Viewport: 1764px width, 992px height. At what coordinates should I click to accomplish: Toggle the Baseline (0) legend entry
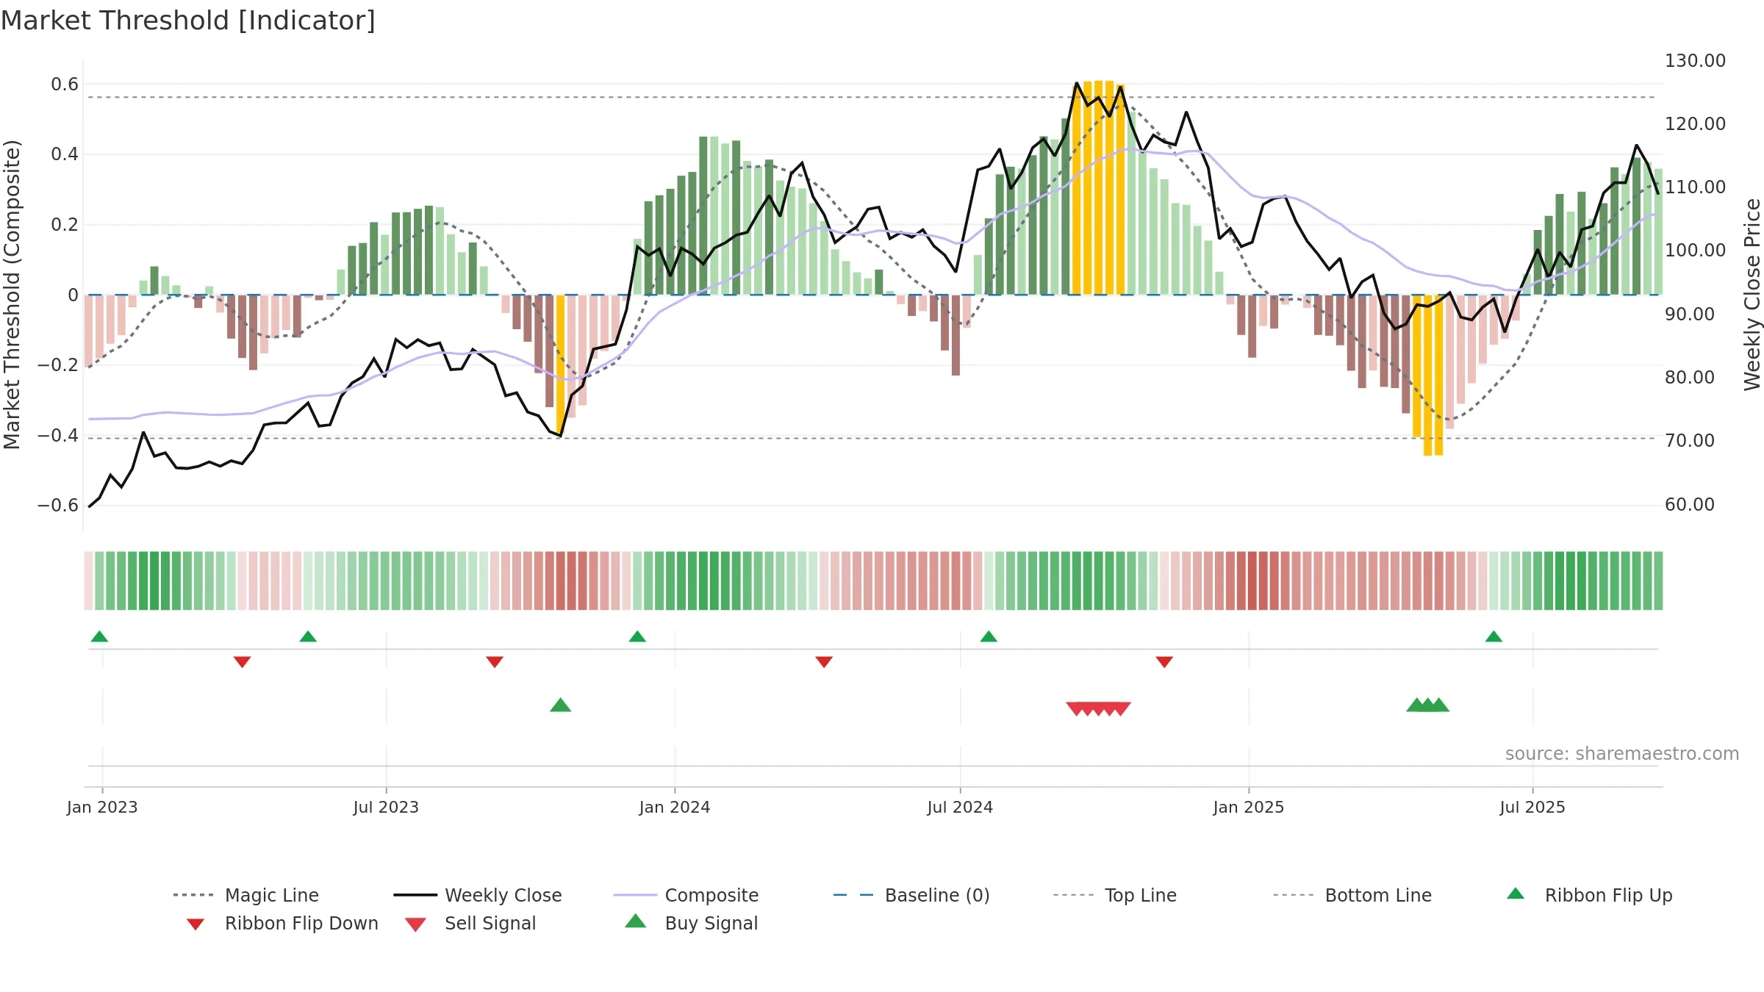coord(911,895)
